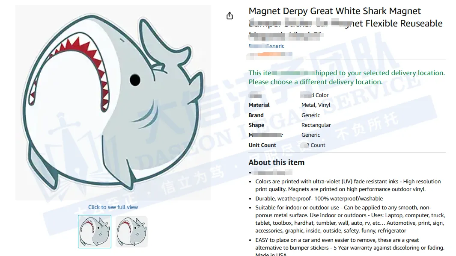Click the 'Suitable for indoor or outdoor use' bullet
The image size is (456, 256).
[350, 219]
